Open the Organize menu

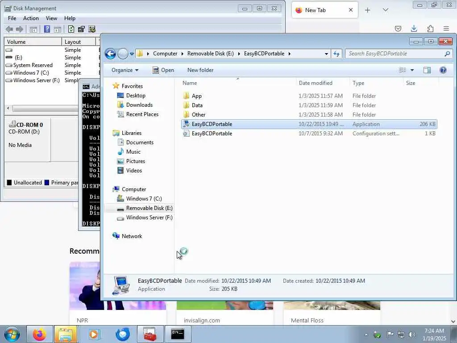point(125,70)
